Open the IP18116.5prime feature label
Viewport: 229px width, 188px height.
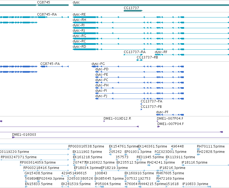click(194, 163)
